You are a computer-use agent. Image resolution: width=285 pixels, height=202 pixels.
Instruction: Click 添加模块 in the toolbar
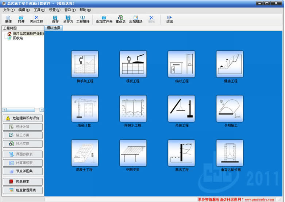[x=135, y=19]
